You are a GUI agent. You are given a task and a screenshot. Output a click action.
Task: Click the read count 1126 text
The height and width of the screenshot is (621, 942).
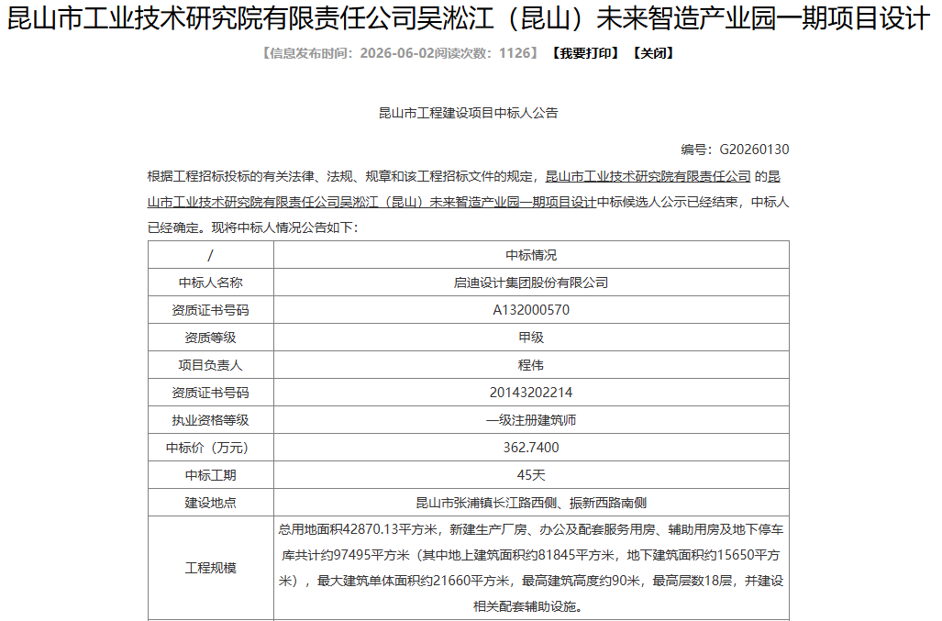[515, 53]
